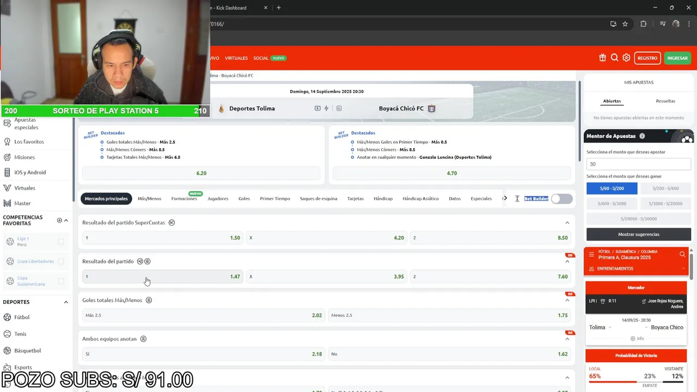697x392 pixels.
Task: Click the SuperCuotas badge icon
Action: coord(172,223)
